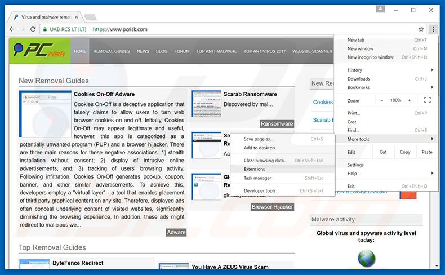Click the page scrollbar down arrow
This screenshot has width=445, height=275.
coord(437,266)
